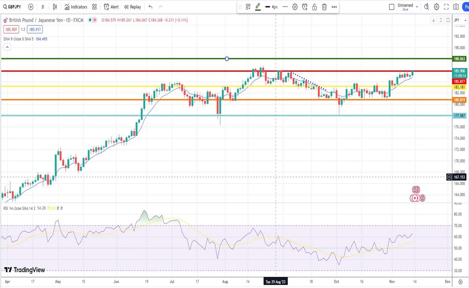Toggle the layout setup checkbox square
This screenshot has width=469, height=288.
(x=391, y=7)
